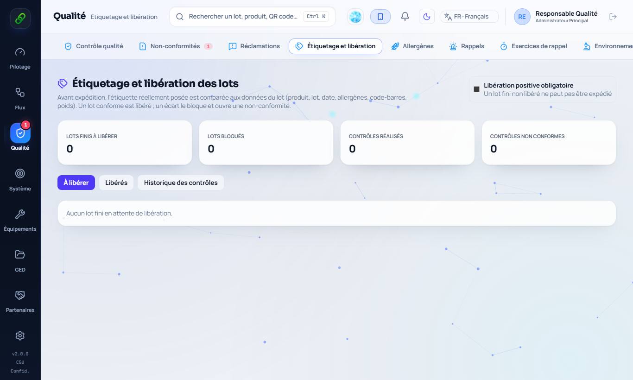Open the notifications bell

405,17
